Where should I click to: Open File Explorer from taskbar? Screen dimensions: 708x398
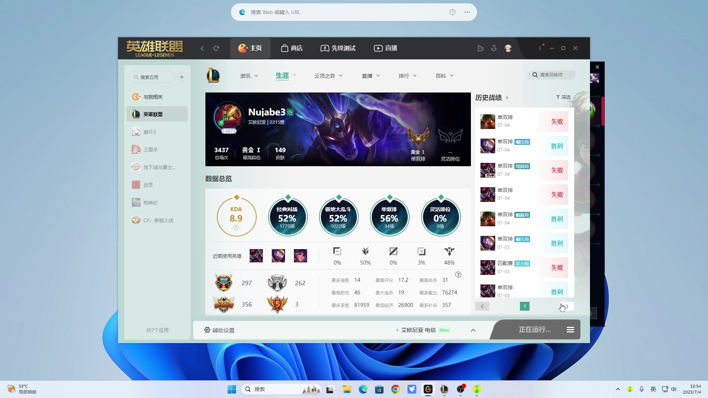tap(347, 389)
